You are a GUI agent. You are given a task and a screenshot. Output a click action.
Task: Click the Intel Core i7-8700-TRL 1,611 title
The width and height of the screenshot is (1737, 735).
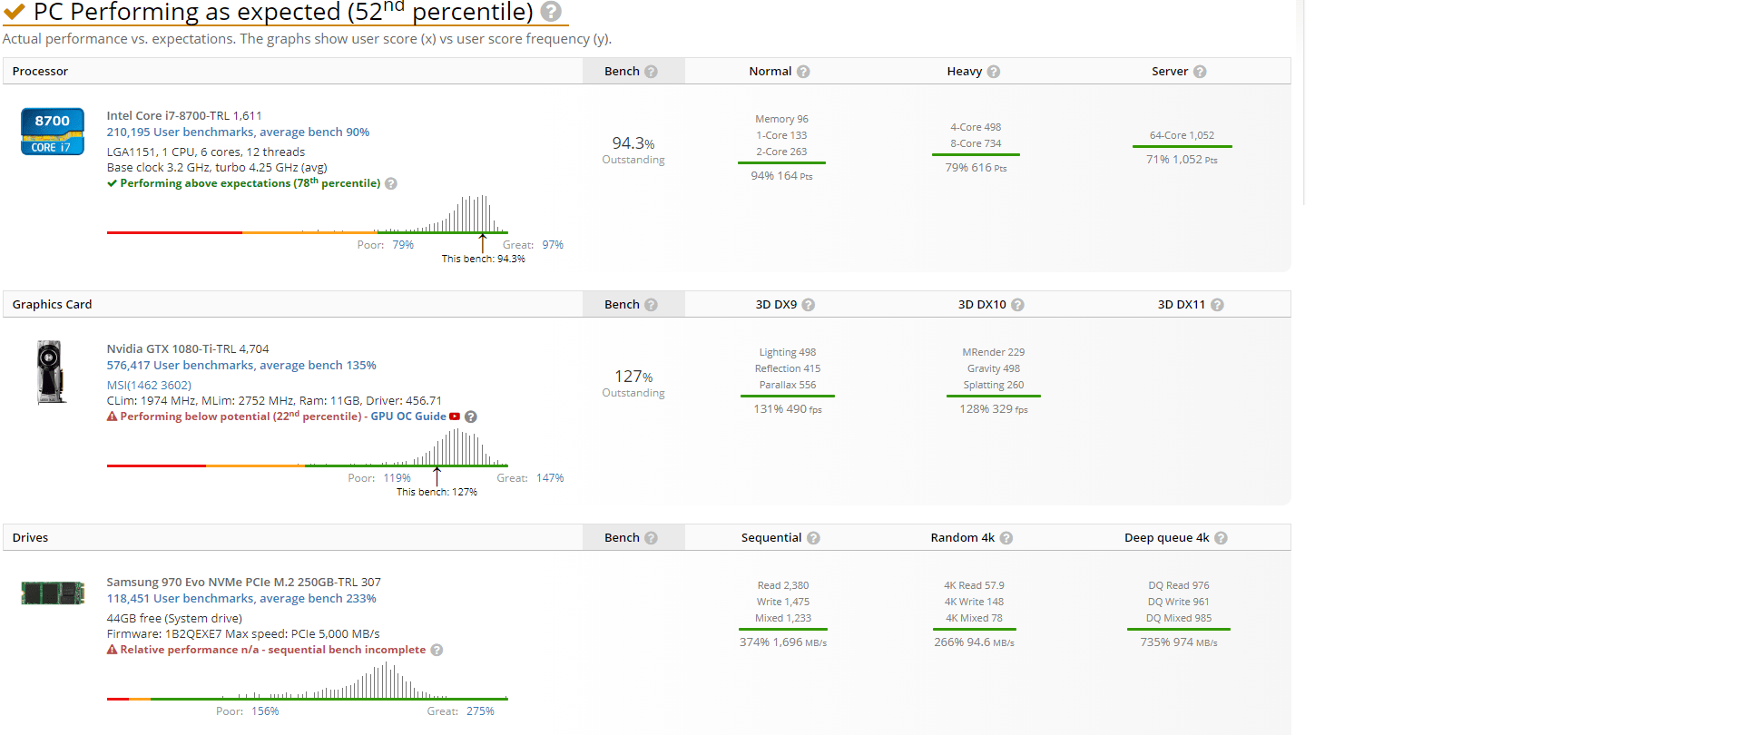point(184,116)
